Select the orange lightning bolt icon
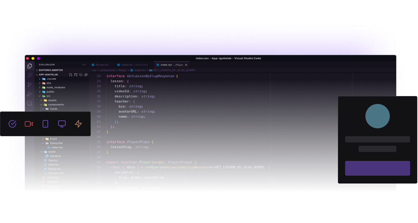 [78, 124]
